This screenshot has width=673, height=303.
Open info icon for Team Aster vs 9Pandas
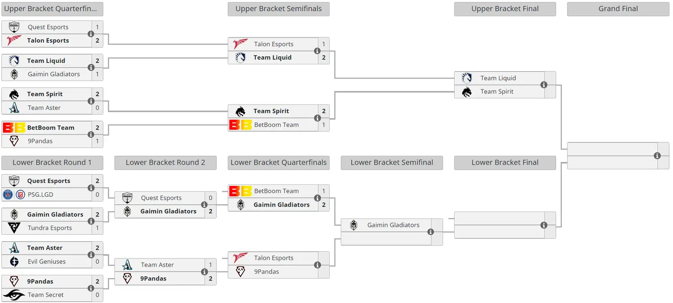point(204,272)
